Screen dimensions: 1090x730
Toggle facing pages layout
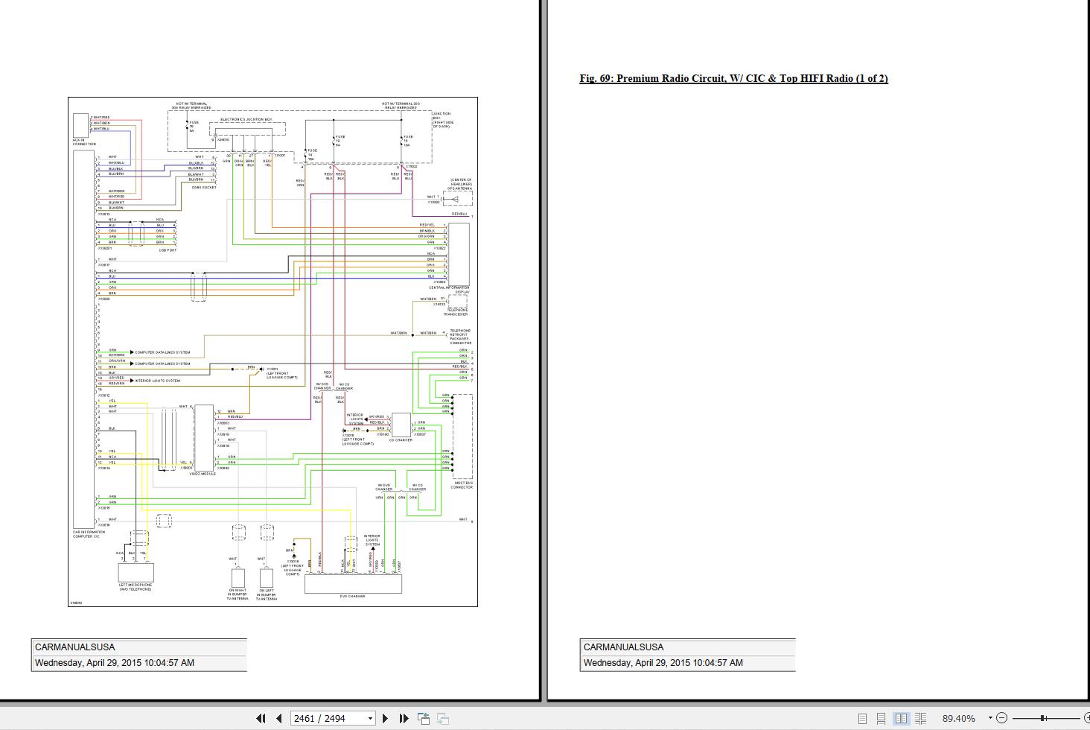[x=902, y=718]
